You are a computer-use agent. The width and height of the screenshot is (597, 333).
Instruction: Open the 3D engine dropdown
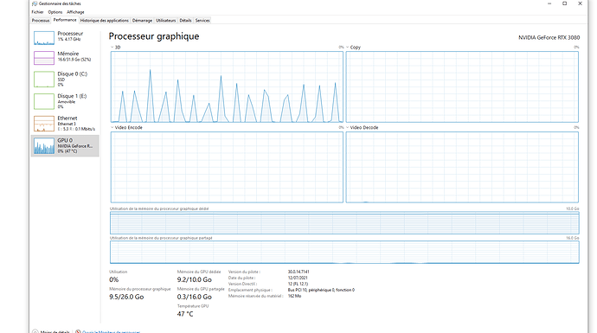[x=112, y=48]
